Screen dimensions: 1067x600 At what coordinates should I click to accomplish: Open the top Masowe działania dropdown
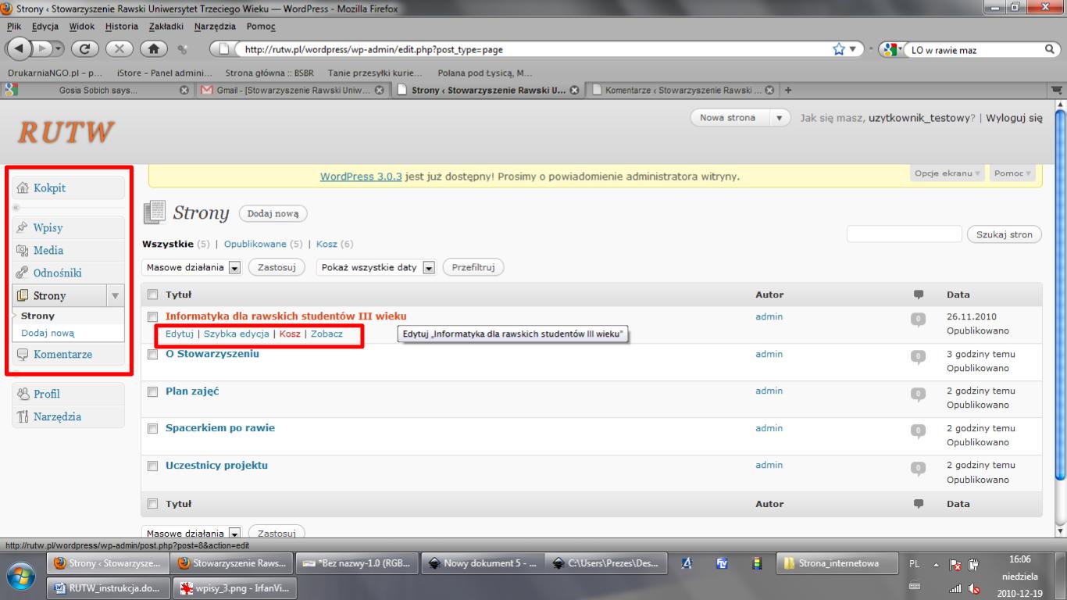click(193, 267)
